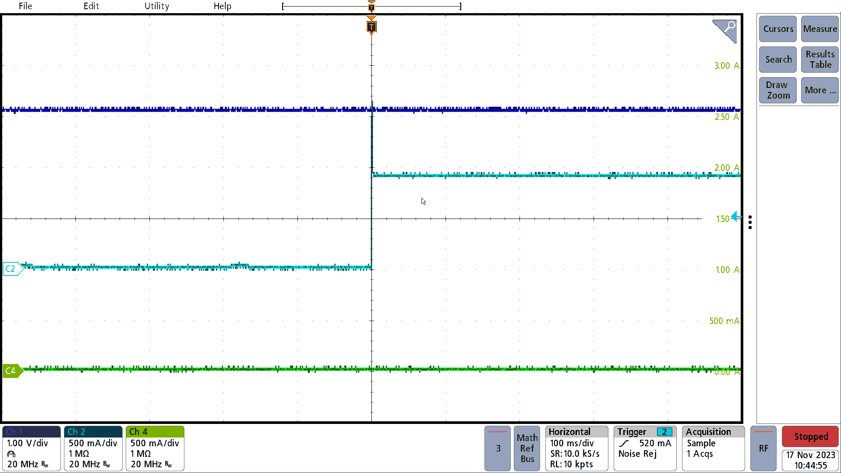Click the Ch 1 probe icon
Viewport: 841px width, 473px height.
point(11,454)
